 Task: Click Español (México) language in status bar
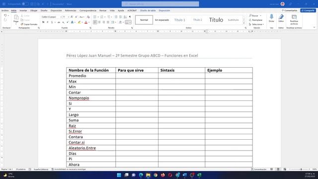pyautogui.click(x=41, y=169)
